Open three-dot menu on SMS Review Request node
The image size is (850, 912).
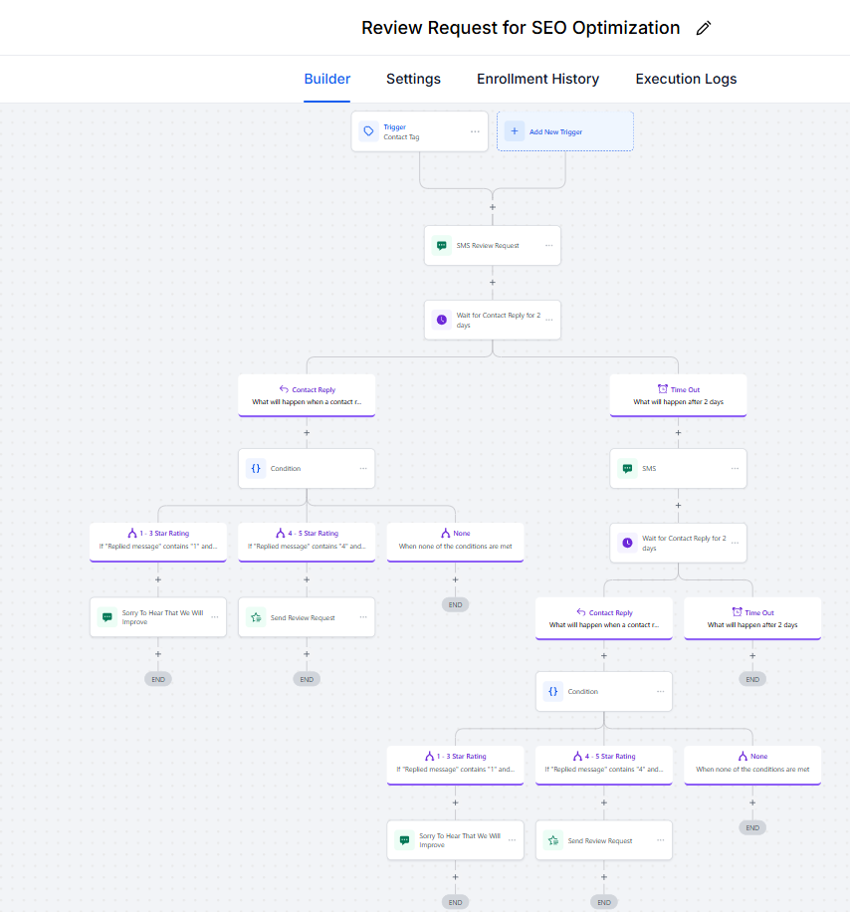click(548, 245)
